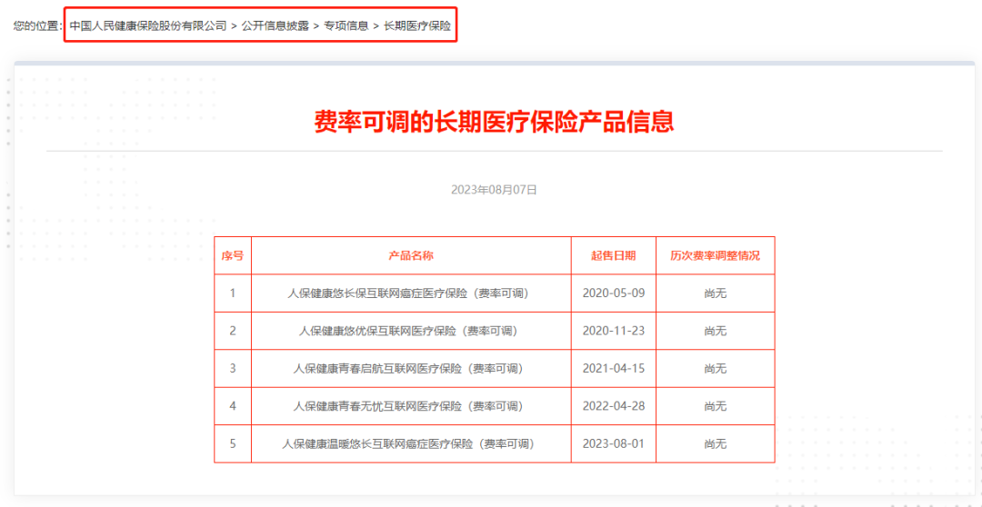Click the publish date 2023年08月07日
The image size is (982, 507).
[494, 190]
